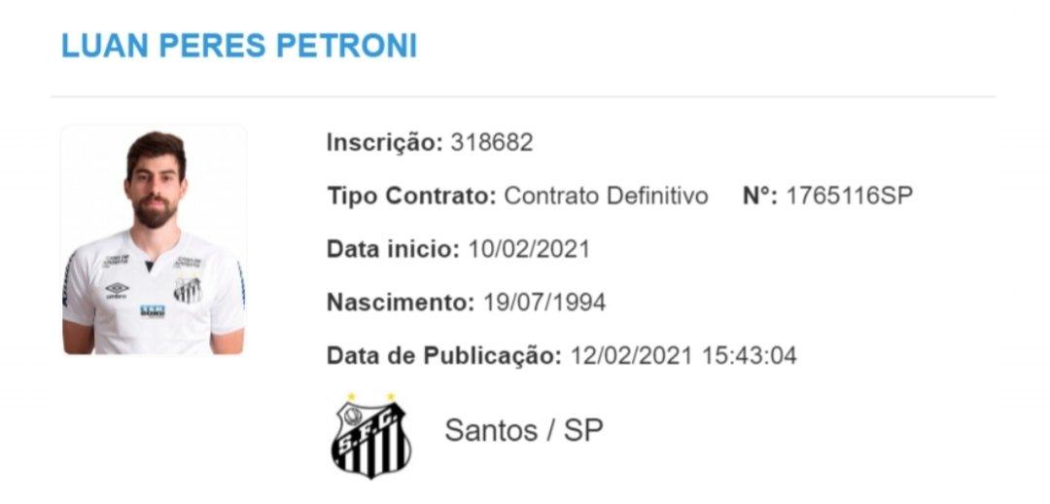Click the LUAN PERES PETRONI heading
This screenshot has width=1050, height=504.
(x=239, y=45)
